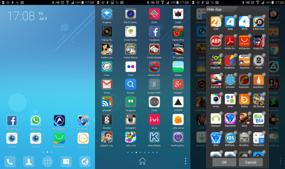Launch Galaxy Call app
The height and width of the screenshot is (169, 285).
click(154, 67)
